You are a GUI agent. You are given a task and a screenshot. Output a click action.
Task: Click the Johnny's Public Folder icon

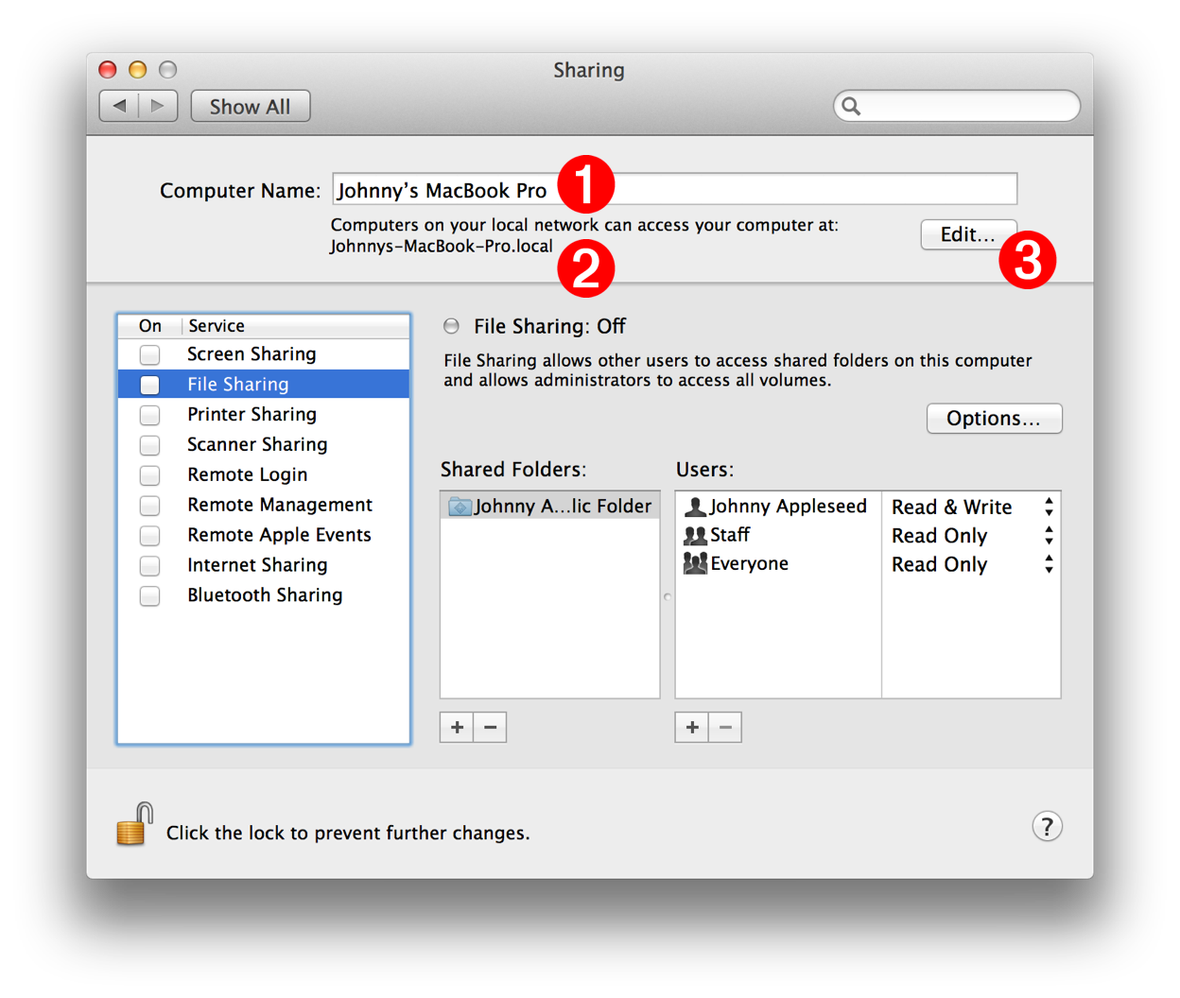tap(460, 506)
